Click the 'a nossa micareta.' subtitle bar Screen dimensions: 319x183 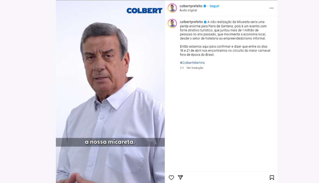(x=110, y=142)
